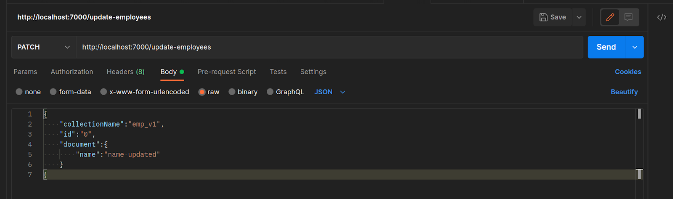Click the Send request button

[606, 47]
